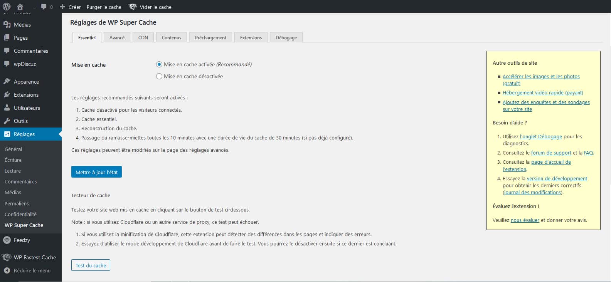The width and height of the screenshot is (611, 282).
Task: Open version de développement link
Action: click(x=557, y=178)
